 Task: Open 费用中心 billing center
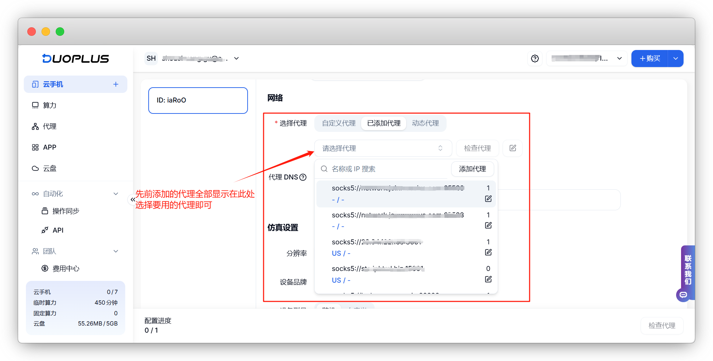66,268
